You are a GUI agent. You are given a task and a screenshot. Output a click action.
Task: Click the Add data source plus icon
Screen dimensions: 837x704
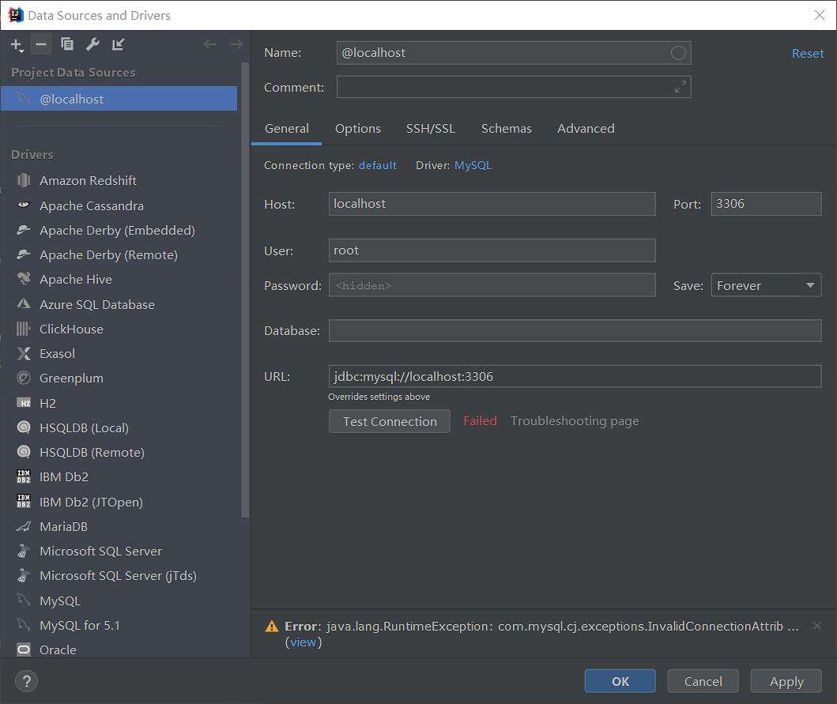pyautogui.click(x=17, y=45)
